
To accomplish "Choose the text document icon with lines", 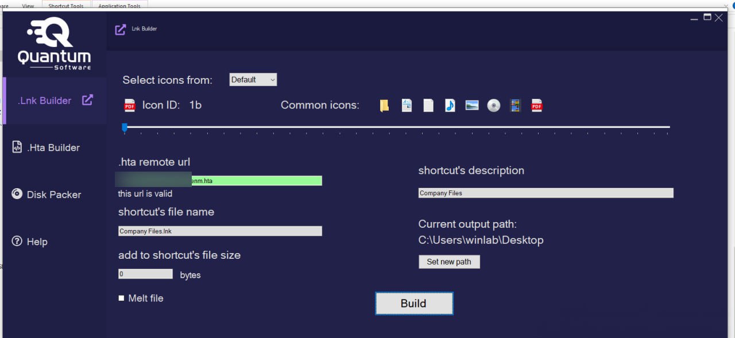I will point(407,106).
